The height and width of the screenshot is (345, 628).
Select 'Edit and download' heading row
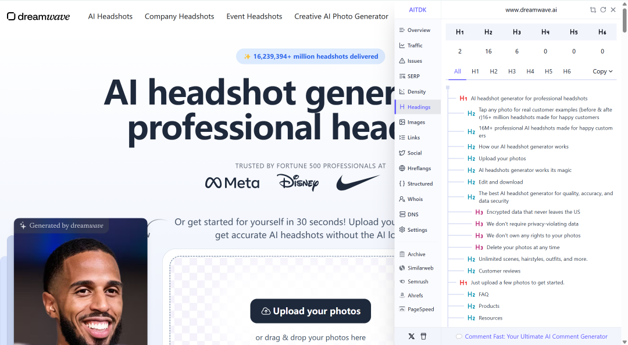pos(501,182)
